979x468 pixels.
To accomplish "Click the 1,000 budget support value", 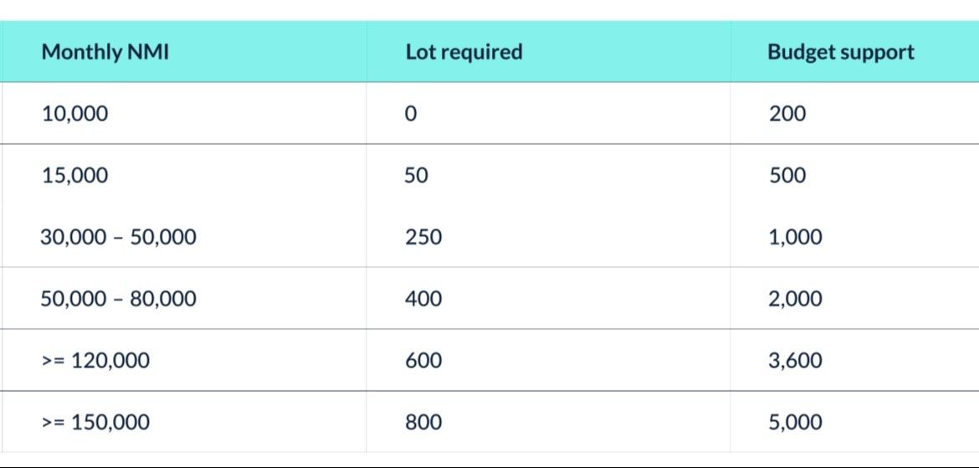I will point(795,237).
